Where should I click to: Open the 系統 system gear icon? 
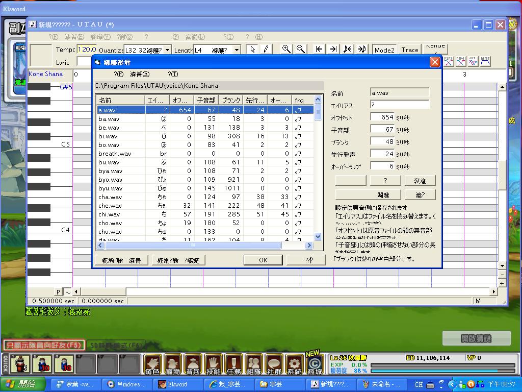294,364
